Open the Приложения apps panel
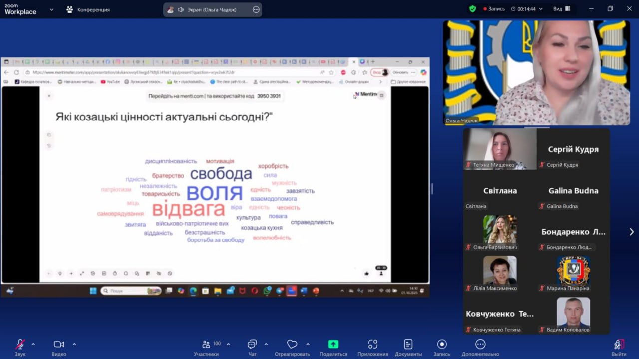 372,345
